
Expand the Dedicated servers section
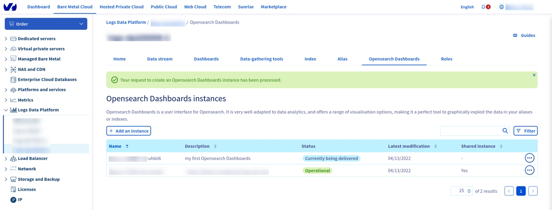6,39
